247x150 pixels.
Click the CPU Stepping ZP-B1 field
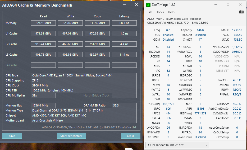pos(84,80)
